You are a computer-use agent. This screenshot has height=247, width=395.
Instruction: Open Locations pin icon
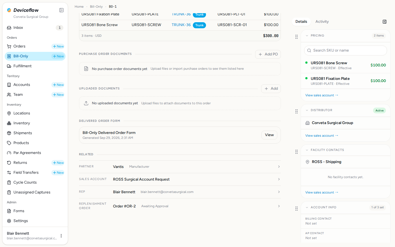point(9,113)
